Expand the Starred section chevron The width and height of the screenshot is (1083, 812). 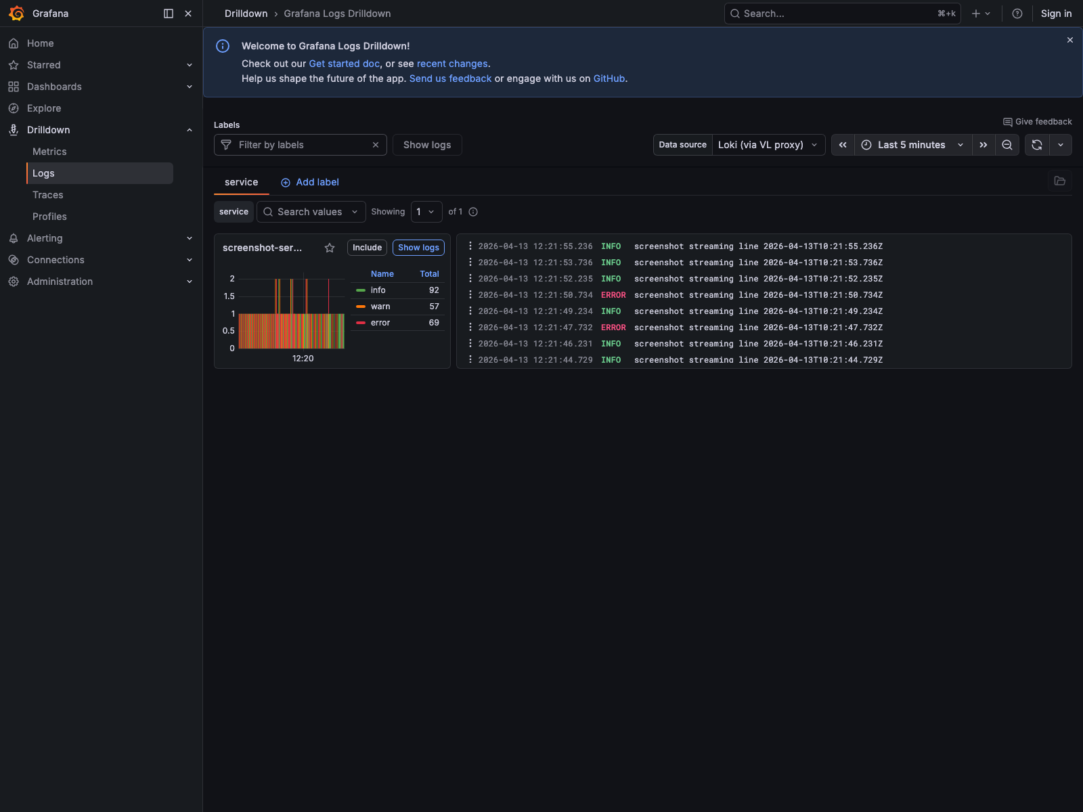(190, 65)
